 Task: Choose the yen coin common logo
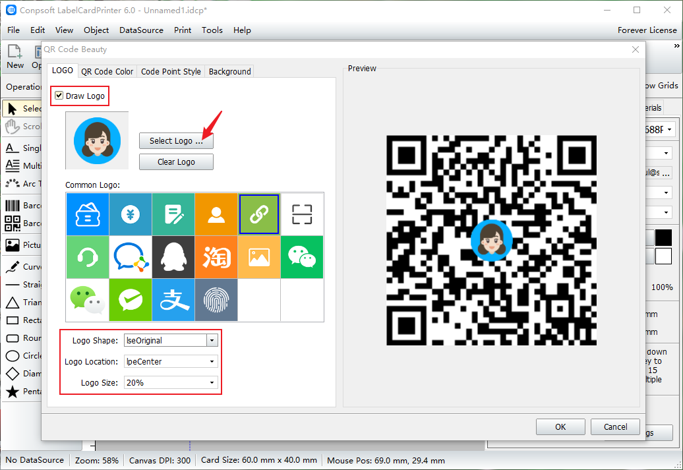(x=131, y=214)
